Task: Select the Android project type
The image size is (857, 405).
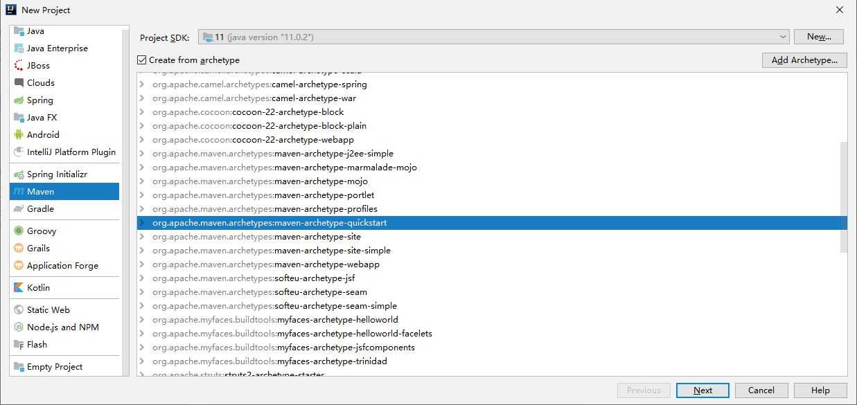Action: [x=64, y=135]
